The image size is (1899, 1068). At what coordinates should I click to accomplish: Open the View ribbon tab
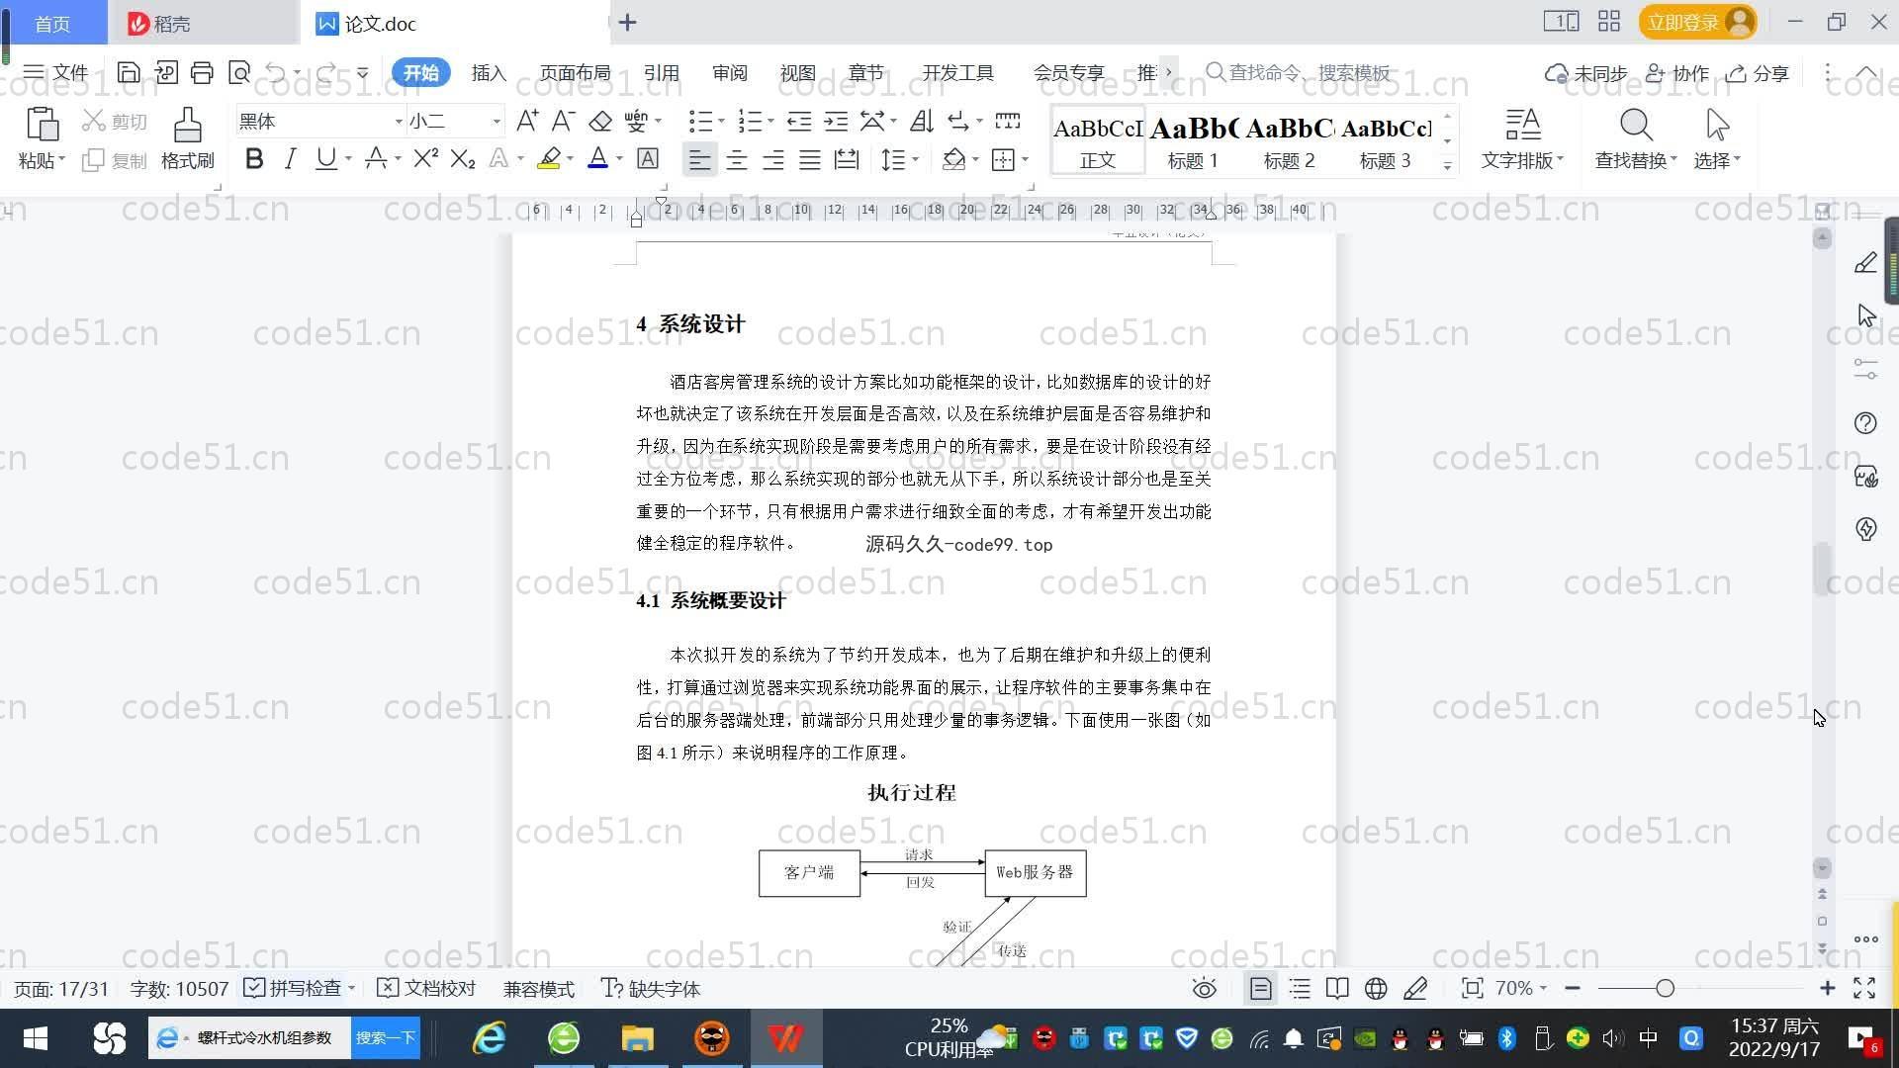797,73
